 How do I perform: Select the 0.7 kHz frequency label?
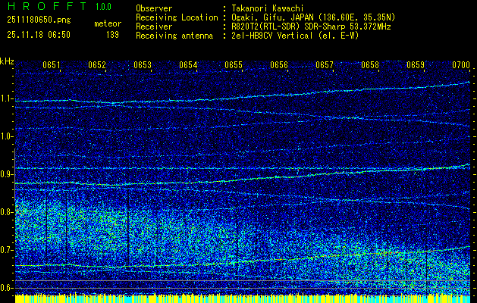click(x=7, y=250)
